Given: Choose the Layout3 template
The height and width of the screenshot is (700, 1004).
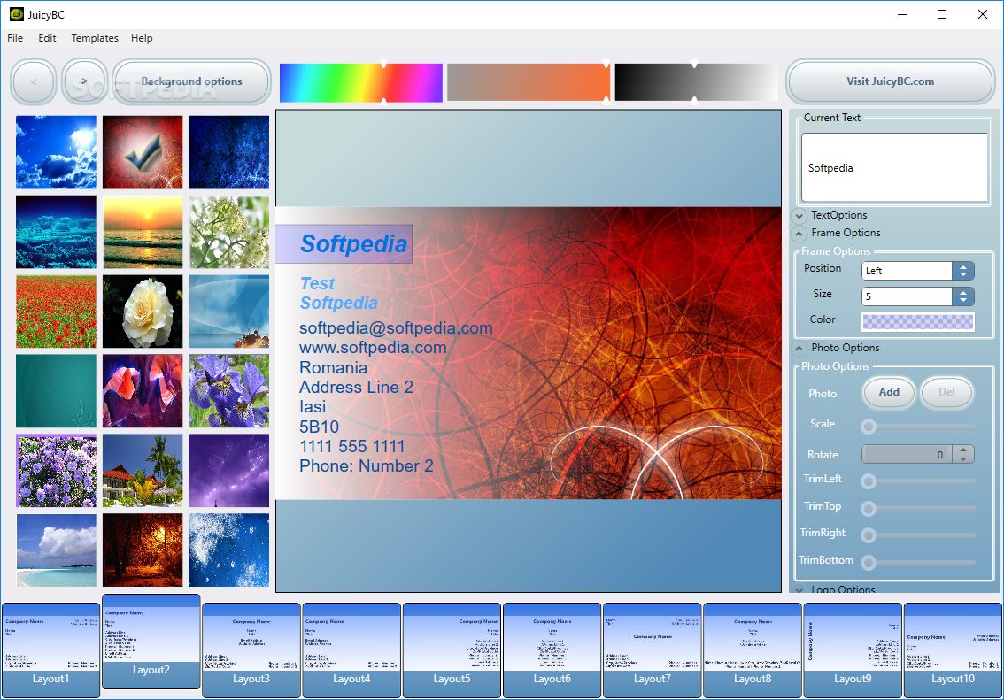Looking at the screenshot, I should (251, 650).
